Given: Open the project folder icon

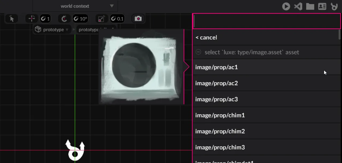Looking at the screenshot, I should coord(310,6).
